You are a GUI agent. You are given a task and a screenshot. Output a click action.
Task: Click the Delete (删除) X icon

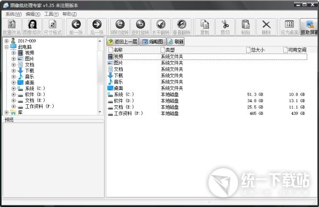266,27
